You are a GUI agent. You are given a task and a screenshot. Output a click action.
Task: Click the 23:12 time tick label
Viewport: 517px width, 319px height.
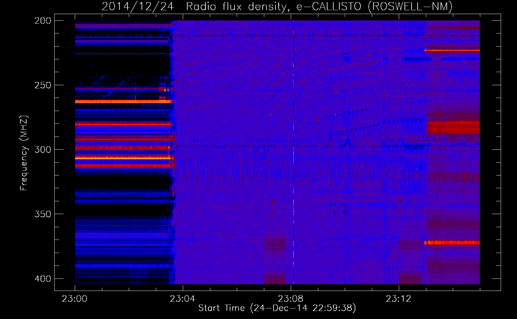click(x=398, y=299)
